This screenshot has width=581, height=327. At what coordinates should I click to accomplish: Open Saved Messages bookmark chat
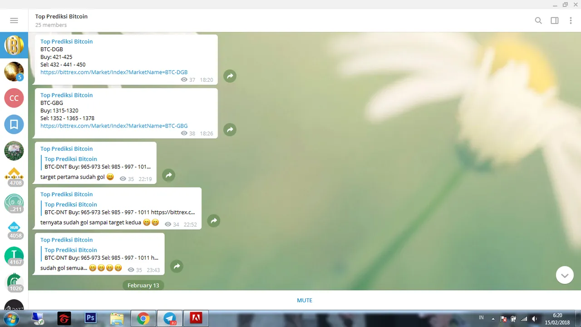coord(14,124)
